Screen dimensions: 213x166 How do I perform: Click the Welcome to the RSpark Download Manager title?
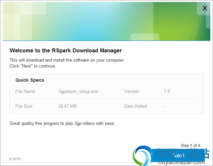(x=66, y=51)
